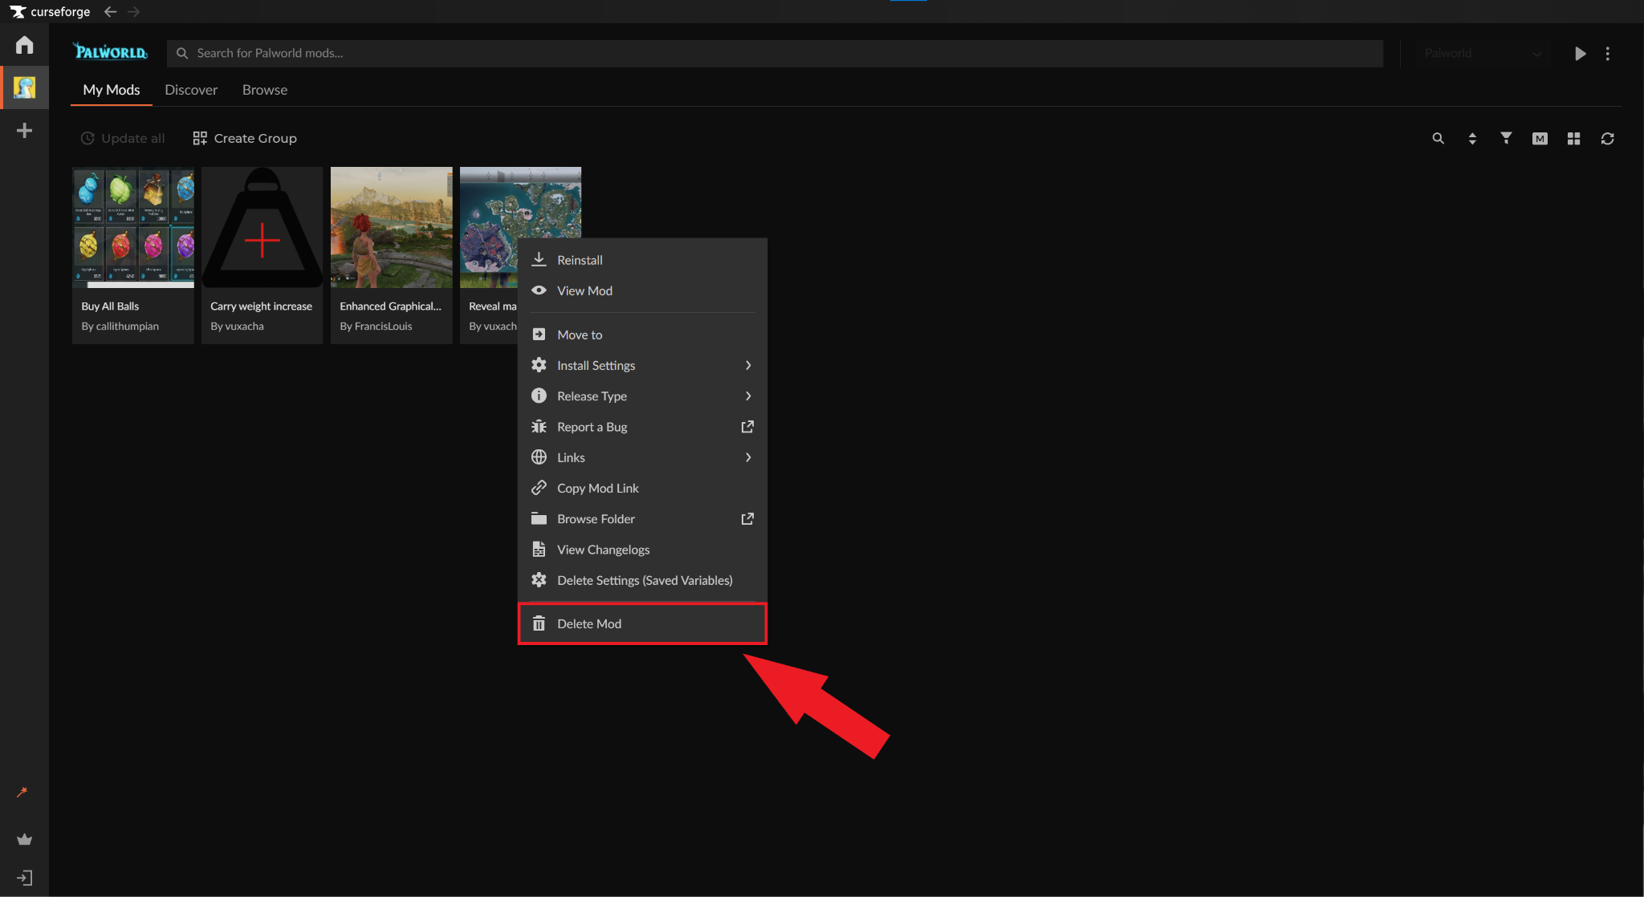Refresh the mods list
Screen dimensions: 1644x897
(x=1607, y=139)
